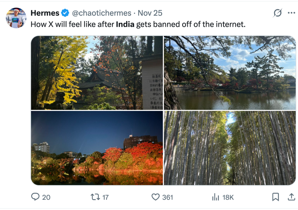Open the daytime pond with pine branches photo
The width and height of the screenshot is (298, 210).
click(x=230, y=73)
